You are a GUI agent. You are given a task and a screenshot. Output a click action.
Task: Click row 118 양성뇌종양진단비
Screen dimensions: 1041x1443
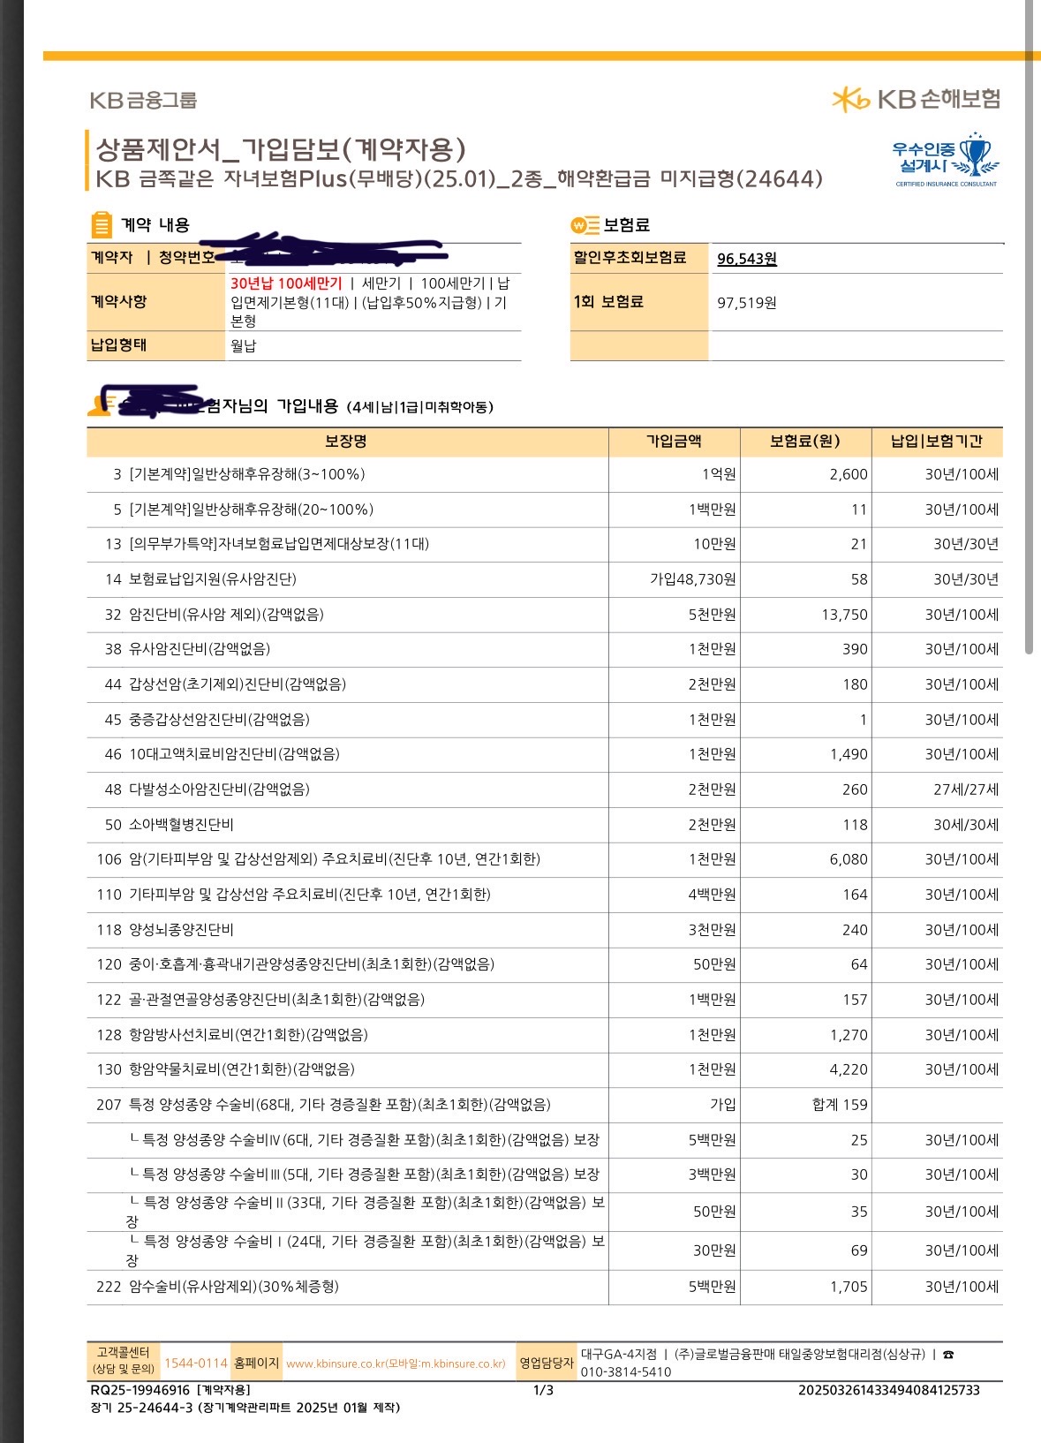(x=545, y=930)
